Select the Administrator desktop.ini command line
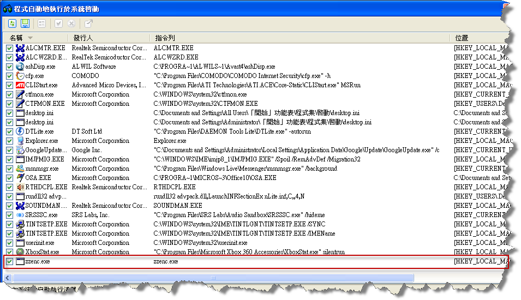521x300 pixels. [262, 122]
